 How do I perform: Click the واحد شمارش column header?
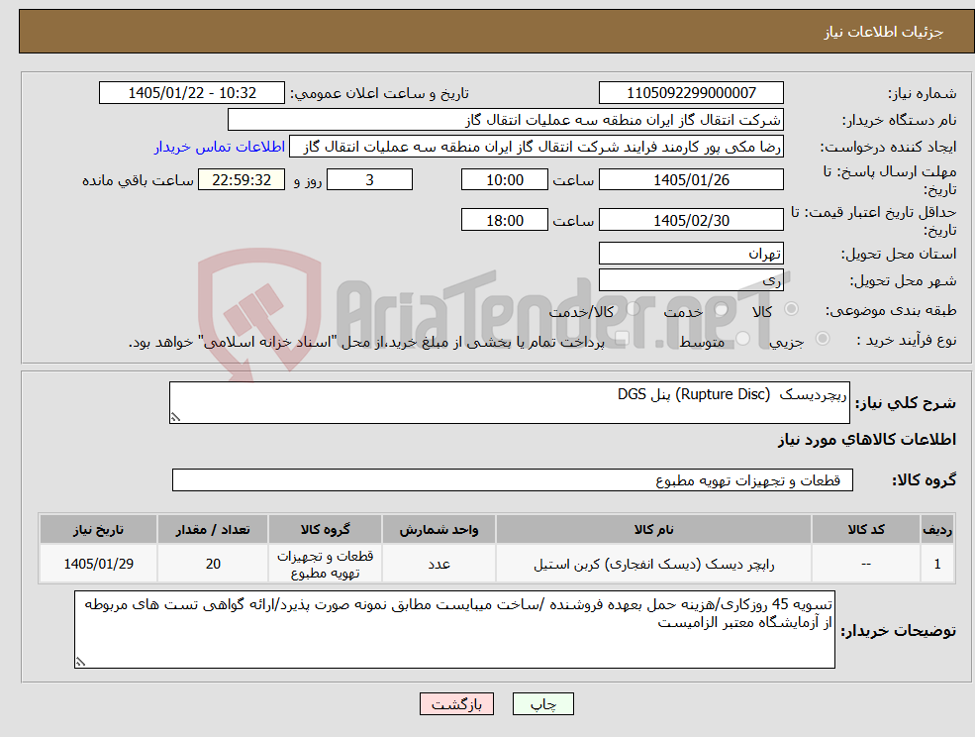pyautogui.click(x=439, y=530)
